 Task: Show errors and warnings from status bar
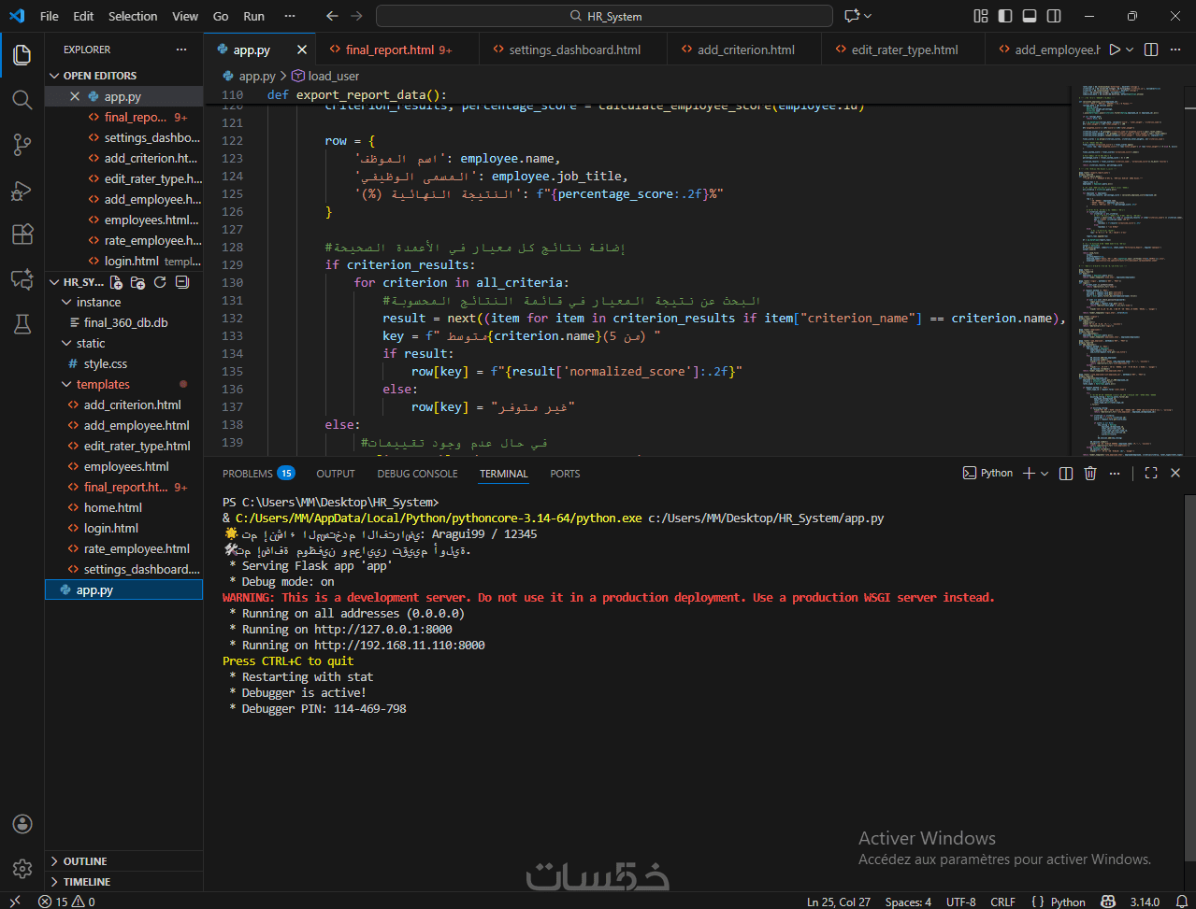click(66, 902)
